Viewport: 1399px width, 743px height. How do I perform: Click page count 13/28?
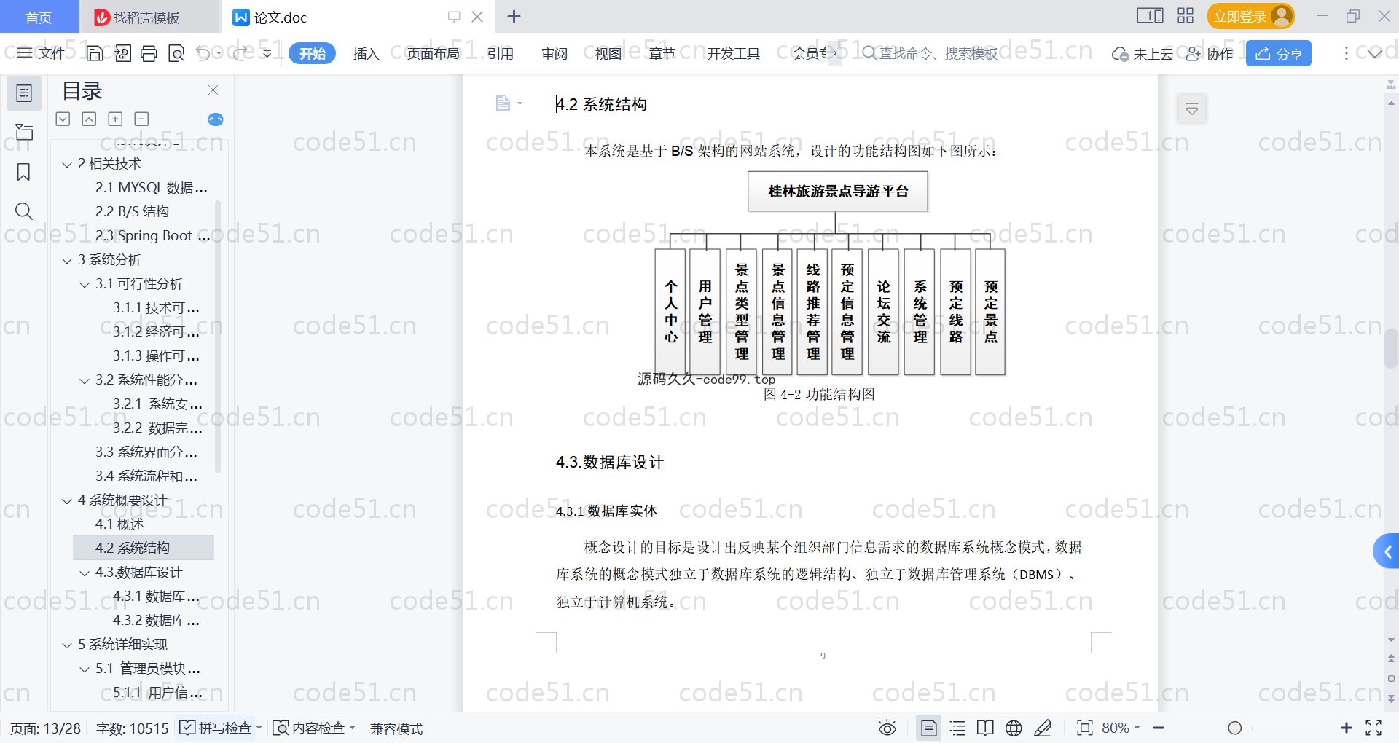[x=45, y=728]
